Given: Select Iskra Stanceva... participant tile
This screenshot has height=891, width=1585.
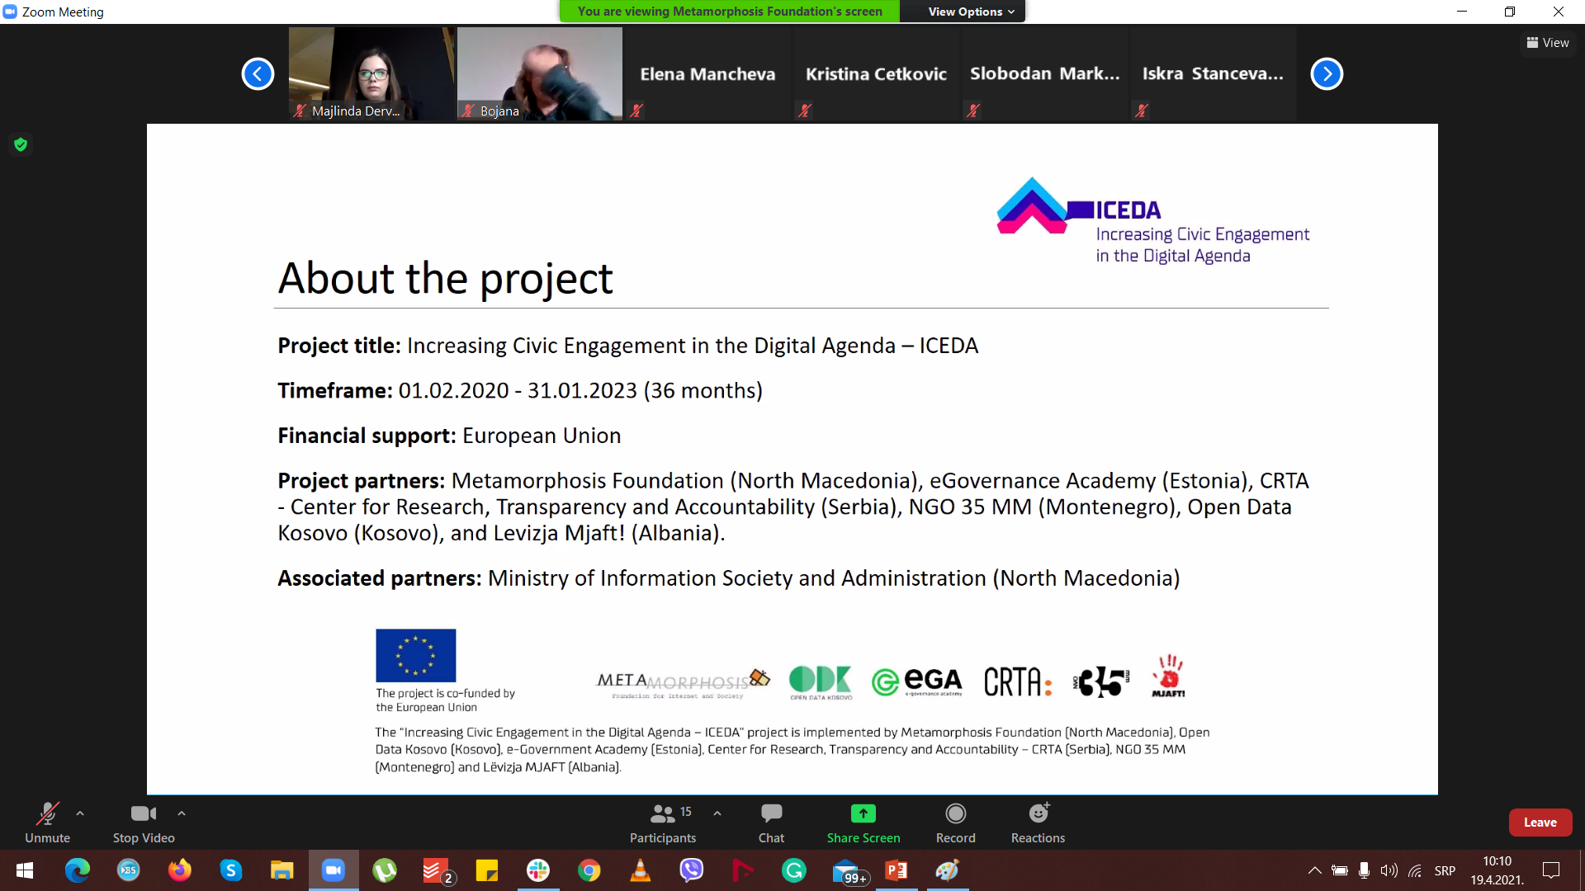Looking at the screenshot, I should click(x=1214, y=74).
